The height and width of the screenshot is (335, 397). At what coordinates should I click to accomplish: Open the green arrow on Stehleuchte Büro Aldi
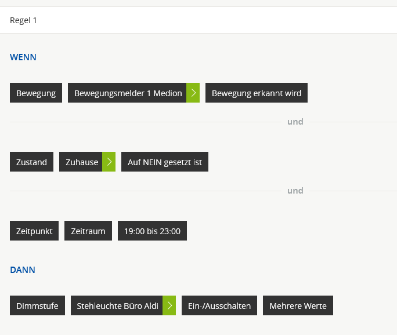(x=169, y=305)
